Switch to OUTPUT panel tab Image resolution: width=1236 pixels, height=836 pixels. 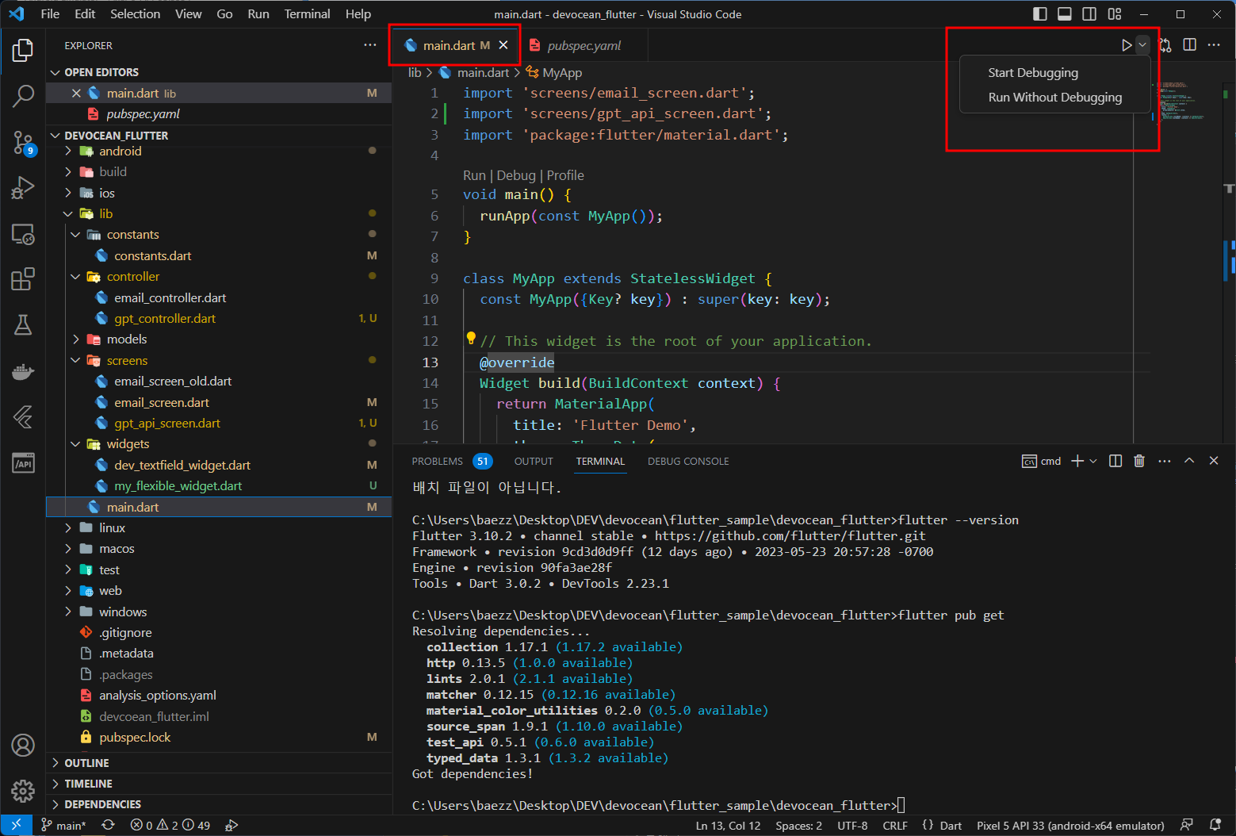(x=534, y=461)
